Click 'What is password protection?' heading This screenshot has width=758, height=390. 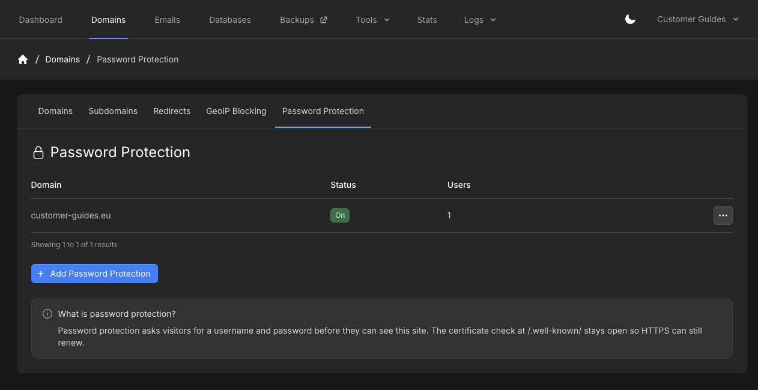[117, 314]
